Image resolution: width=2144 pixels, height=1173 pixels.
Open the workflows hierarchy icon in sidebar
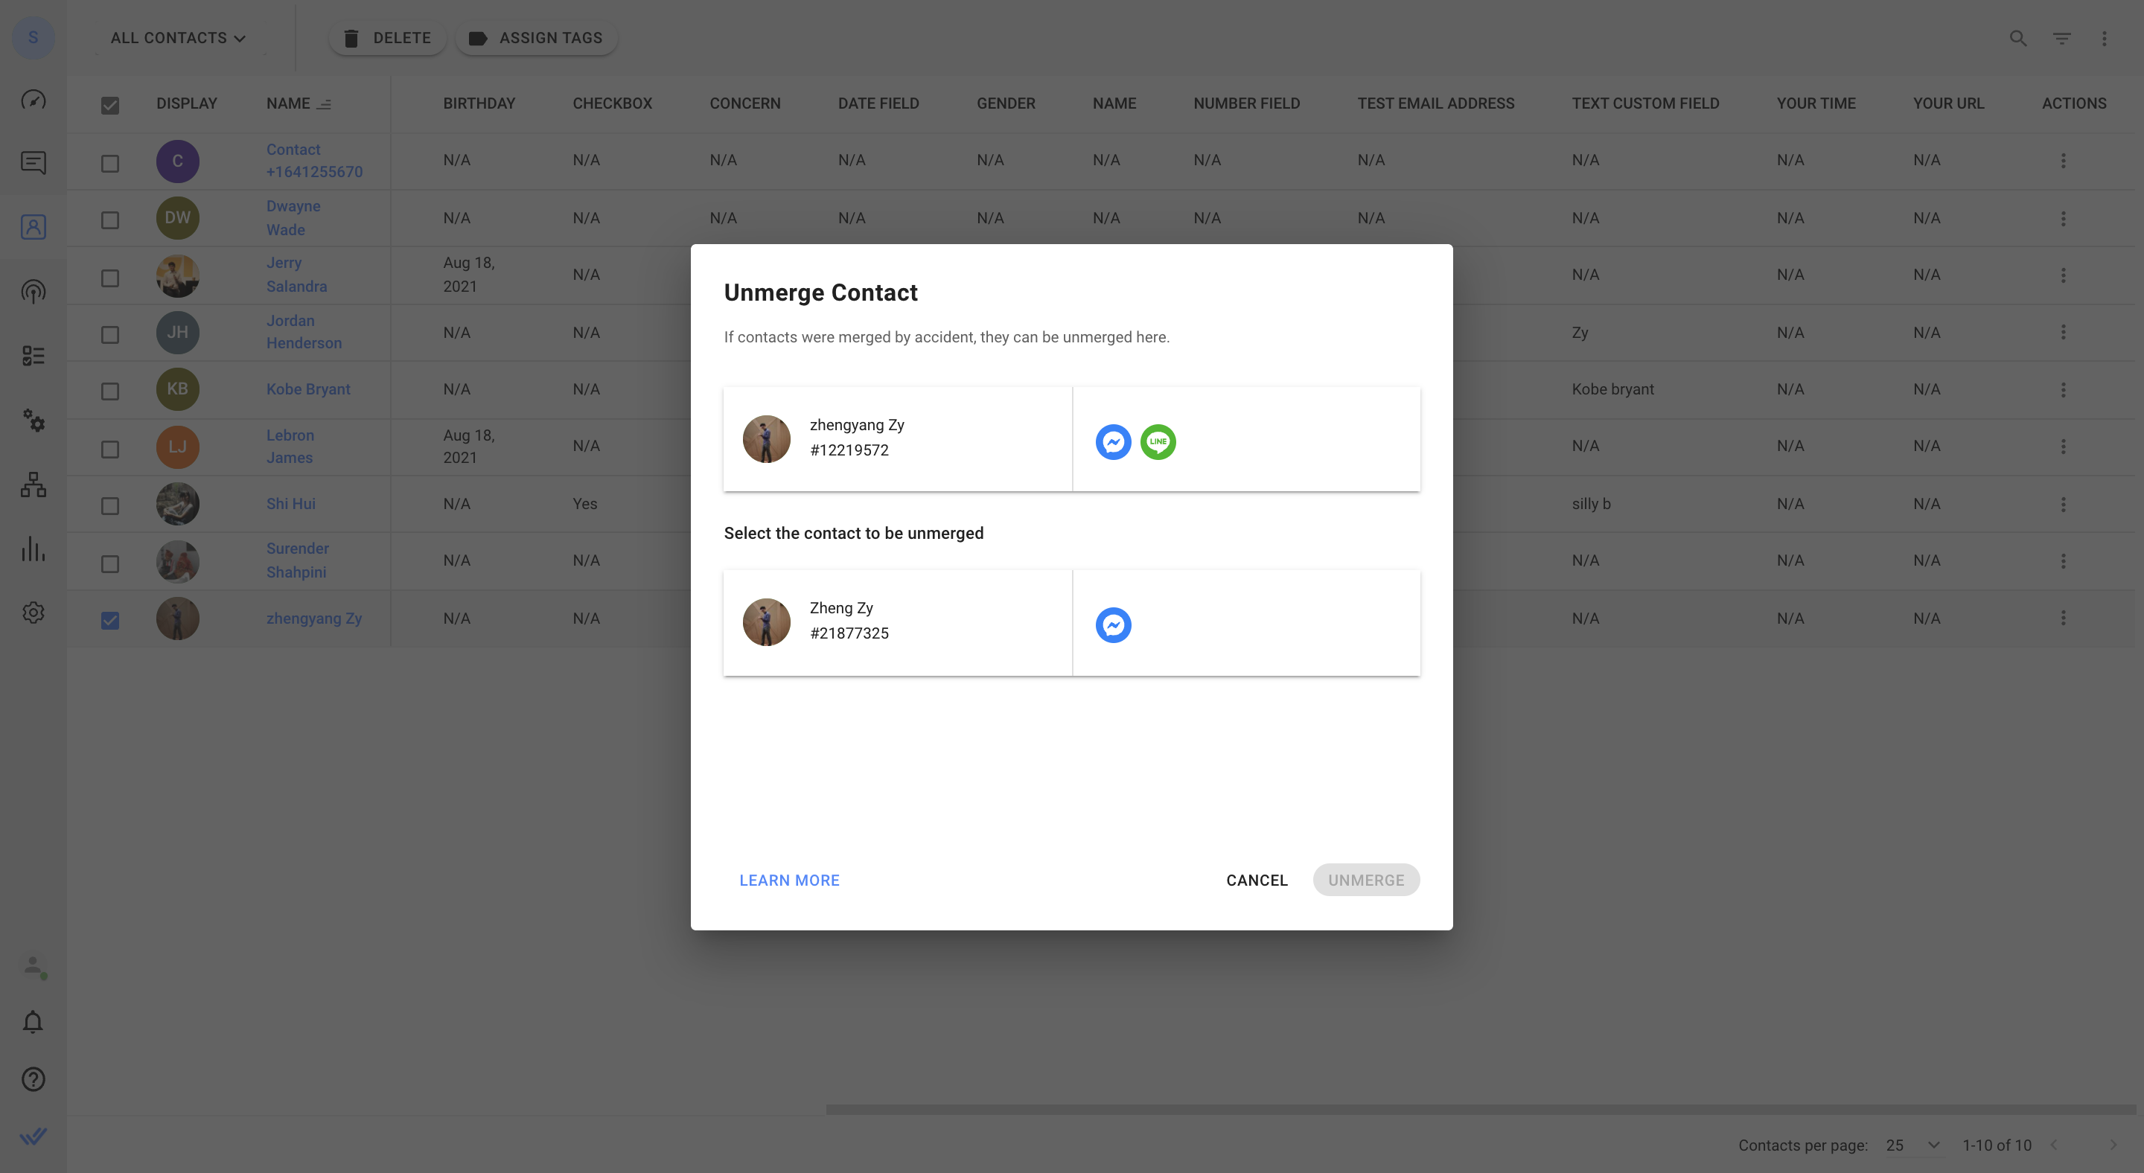tap(33, 485)
